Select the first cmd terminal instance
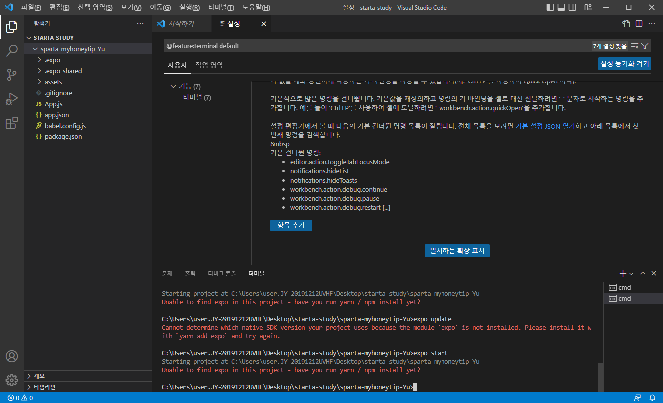The height and width of the screenshot is (403, 663). click(633, 287)
